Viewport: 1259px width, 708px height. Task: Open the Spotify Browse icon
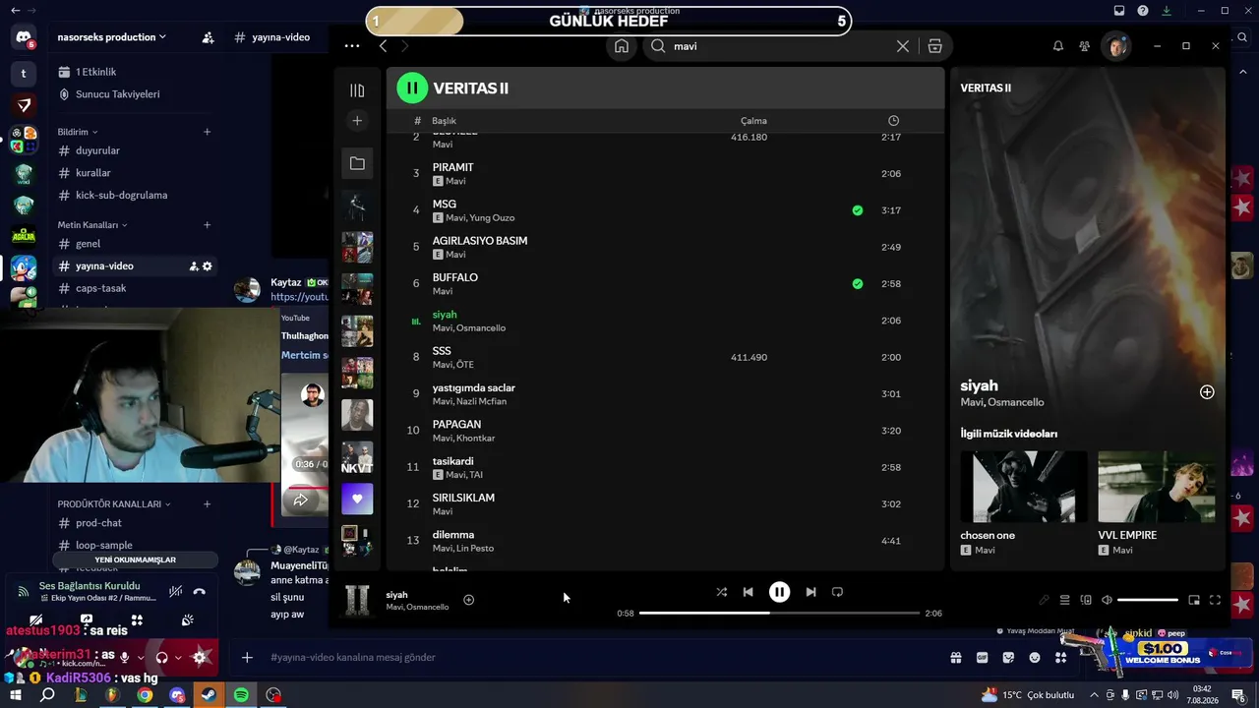934,46
